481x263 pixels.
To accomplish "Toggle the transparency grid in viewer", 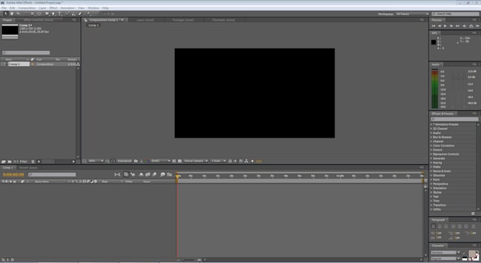I will click(180, 161).
